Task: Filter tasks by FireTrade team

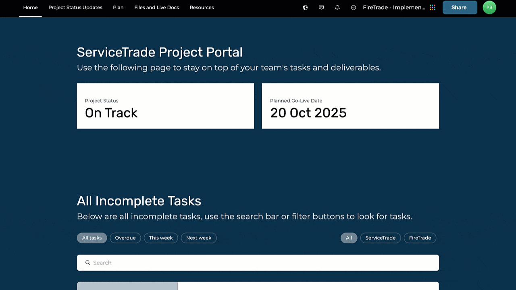Action: [420, 238]
